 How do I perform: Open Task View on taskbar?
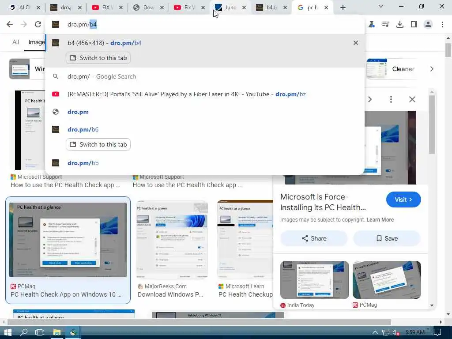pyautogui.click(x=39, y=332)
